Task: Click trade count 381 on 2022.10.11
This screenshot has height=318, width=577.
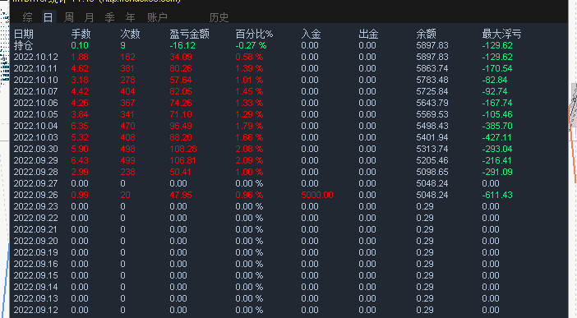Action: pos(127,68)
